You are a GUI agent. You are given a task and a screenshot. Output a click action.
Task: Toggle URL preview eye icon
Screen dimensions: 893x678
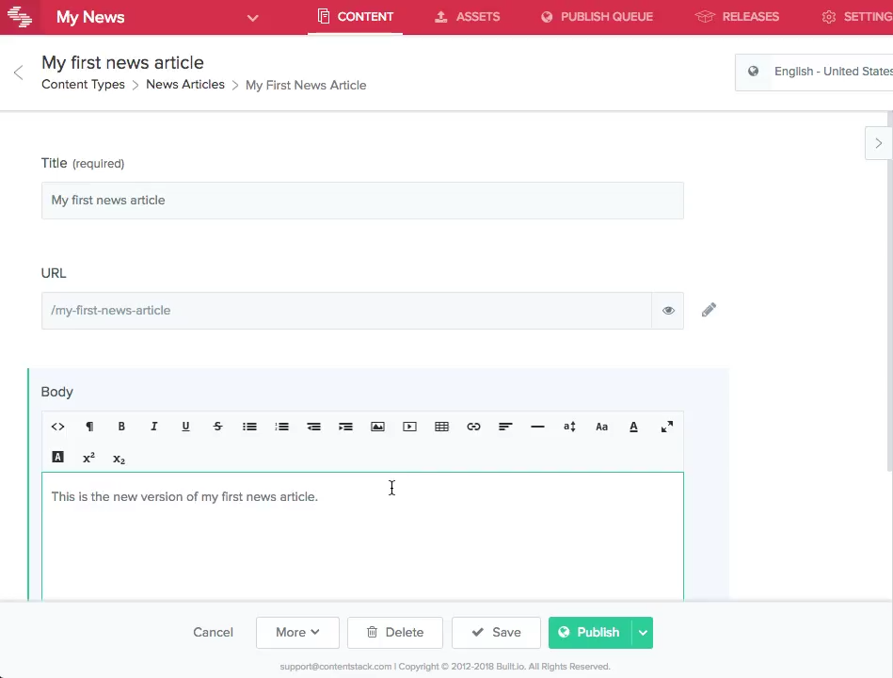click(668, 310)
